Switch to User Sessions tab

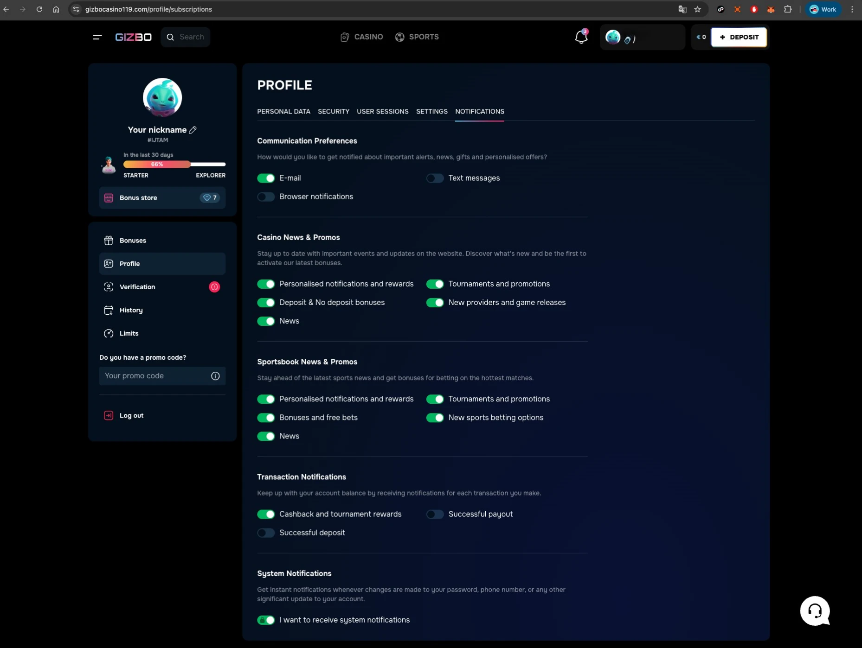(382, 112)
